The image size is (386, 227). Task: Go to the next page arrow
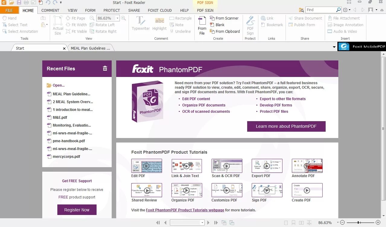[x=208, y=223]
